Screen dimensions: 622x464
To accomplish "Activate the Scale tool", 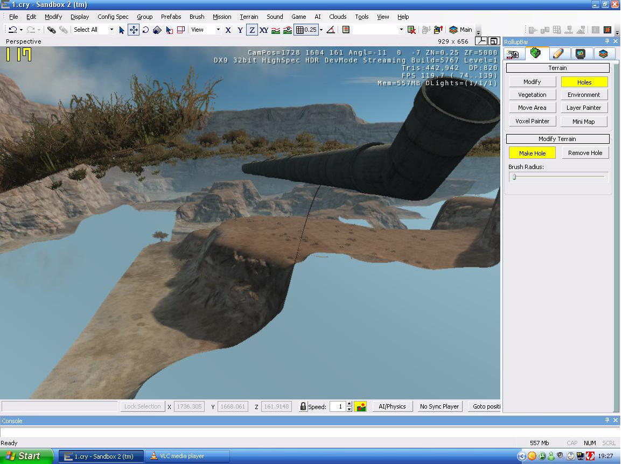I will pos(157,30).
